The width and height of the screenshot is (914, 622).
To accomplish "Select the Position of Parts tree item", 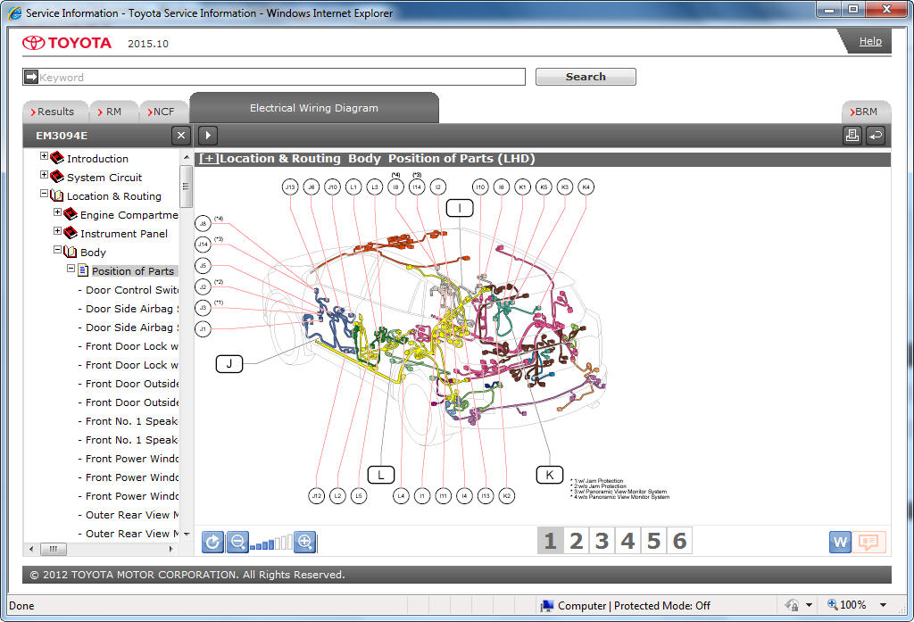I will tap(133, 271).
